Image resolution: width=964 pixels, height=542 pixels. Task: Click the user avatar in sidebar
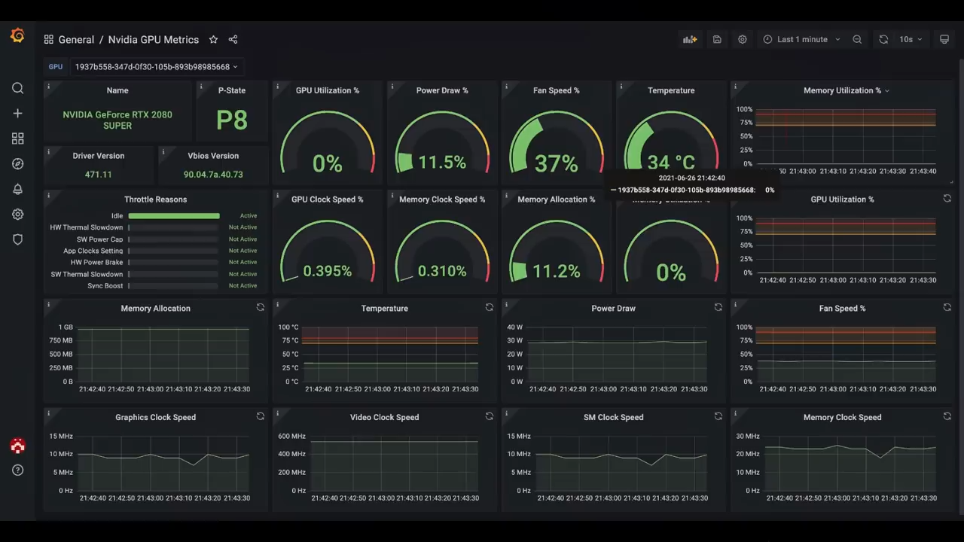[17, 446]
